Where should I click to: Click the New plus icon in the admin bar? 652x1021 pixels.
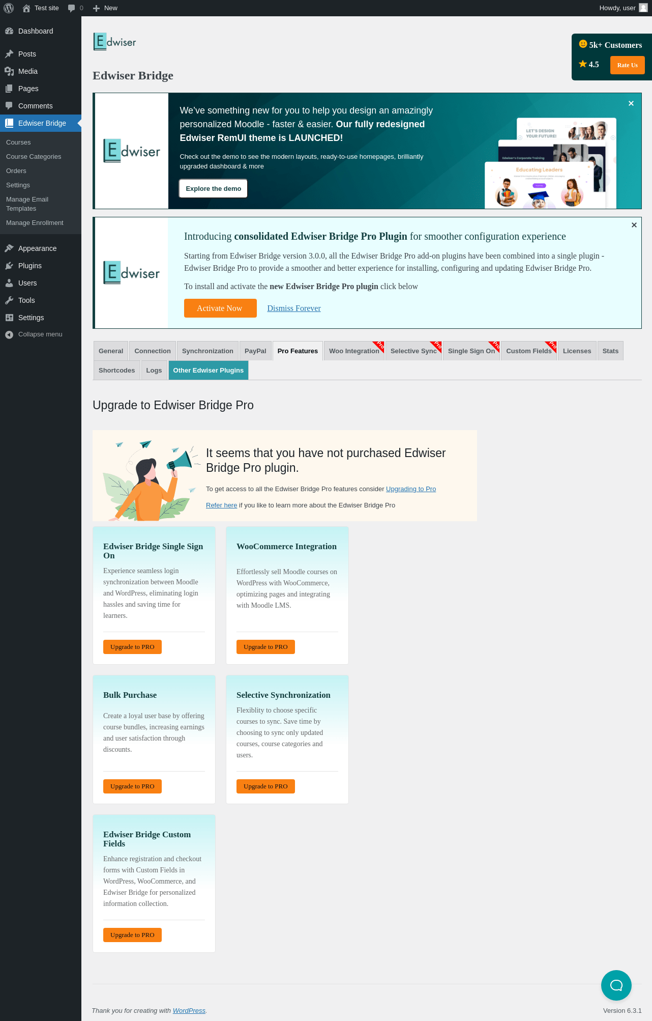pyautogui.click(x=96, y=8)
